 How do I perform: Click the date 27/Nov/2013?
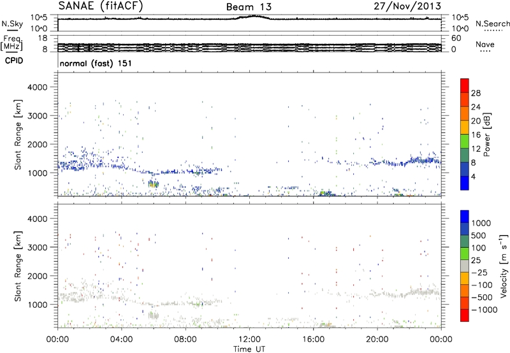[x=407, y=6]
